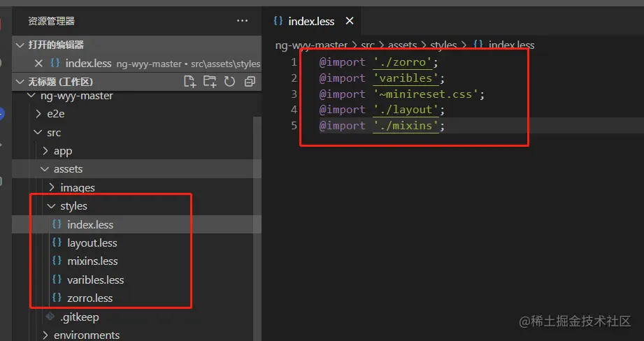The width and height of the screenshot is (644, 341).
Task: Refresh the explorer with the refresh icon
Action: pyautogui.click(x=229, y=81)
